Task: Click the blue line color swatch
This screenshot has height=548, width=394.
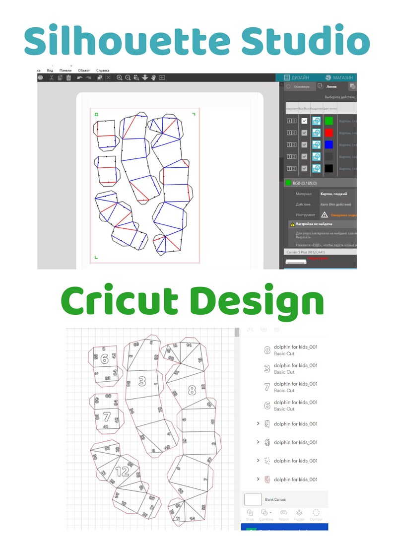Action: pyautogui.click(x=328, y=144)
